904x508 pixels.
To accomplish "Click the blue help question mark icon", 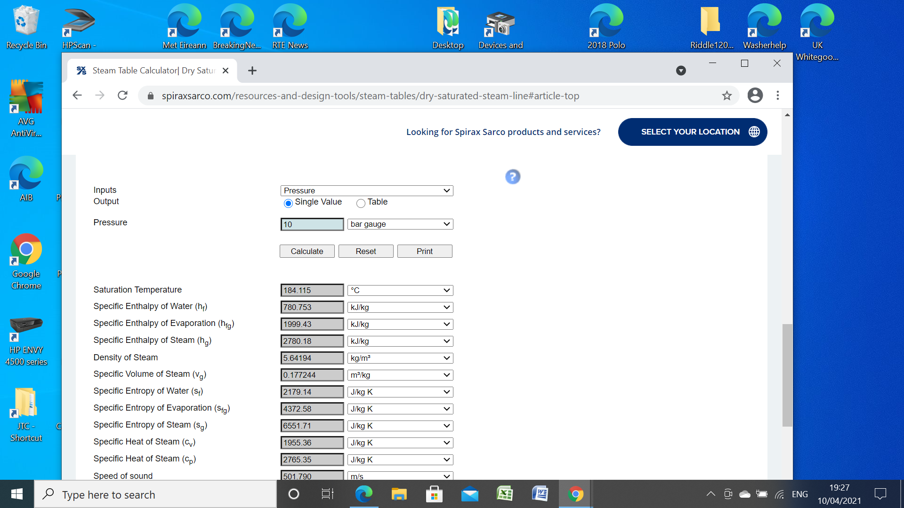I will pos(513,177).
